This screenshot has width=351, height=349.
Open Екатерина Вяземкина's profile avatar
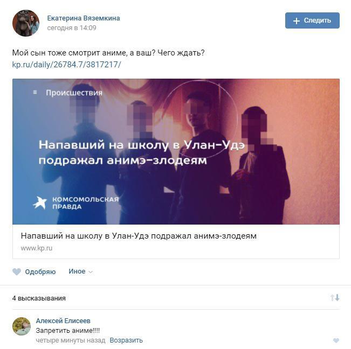tap(26, 23)
